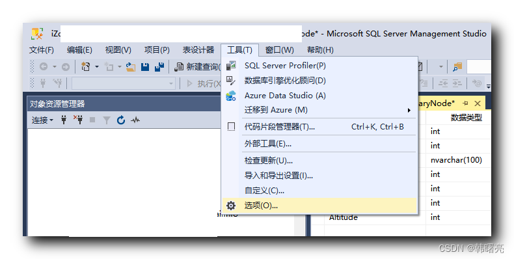Click the Change Connection icon in SQL toolbar
The width and height of the screenshot is (514, 259).
[x=57, y=83]
